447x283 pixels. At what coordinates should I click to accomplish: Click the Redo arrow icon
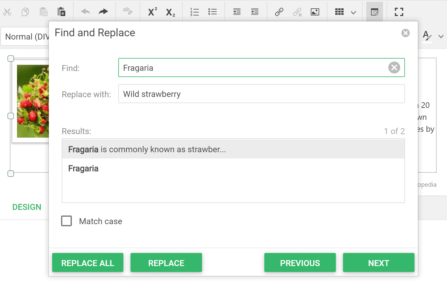click(103, 12)
